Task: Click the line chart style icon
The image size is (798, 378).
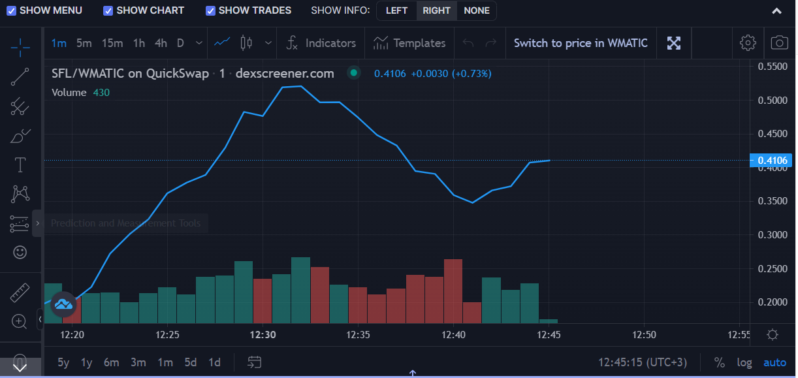Action: point(222,43)
